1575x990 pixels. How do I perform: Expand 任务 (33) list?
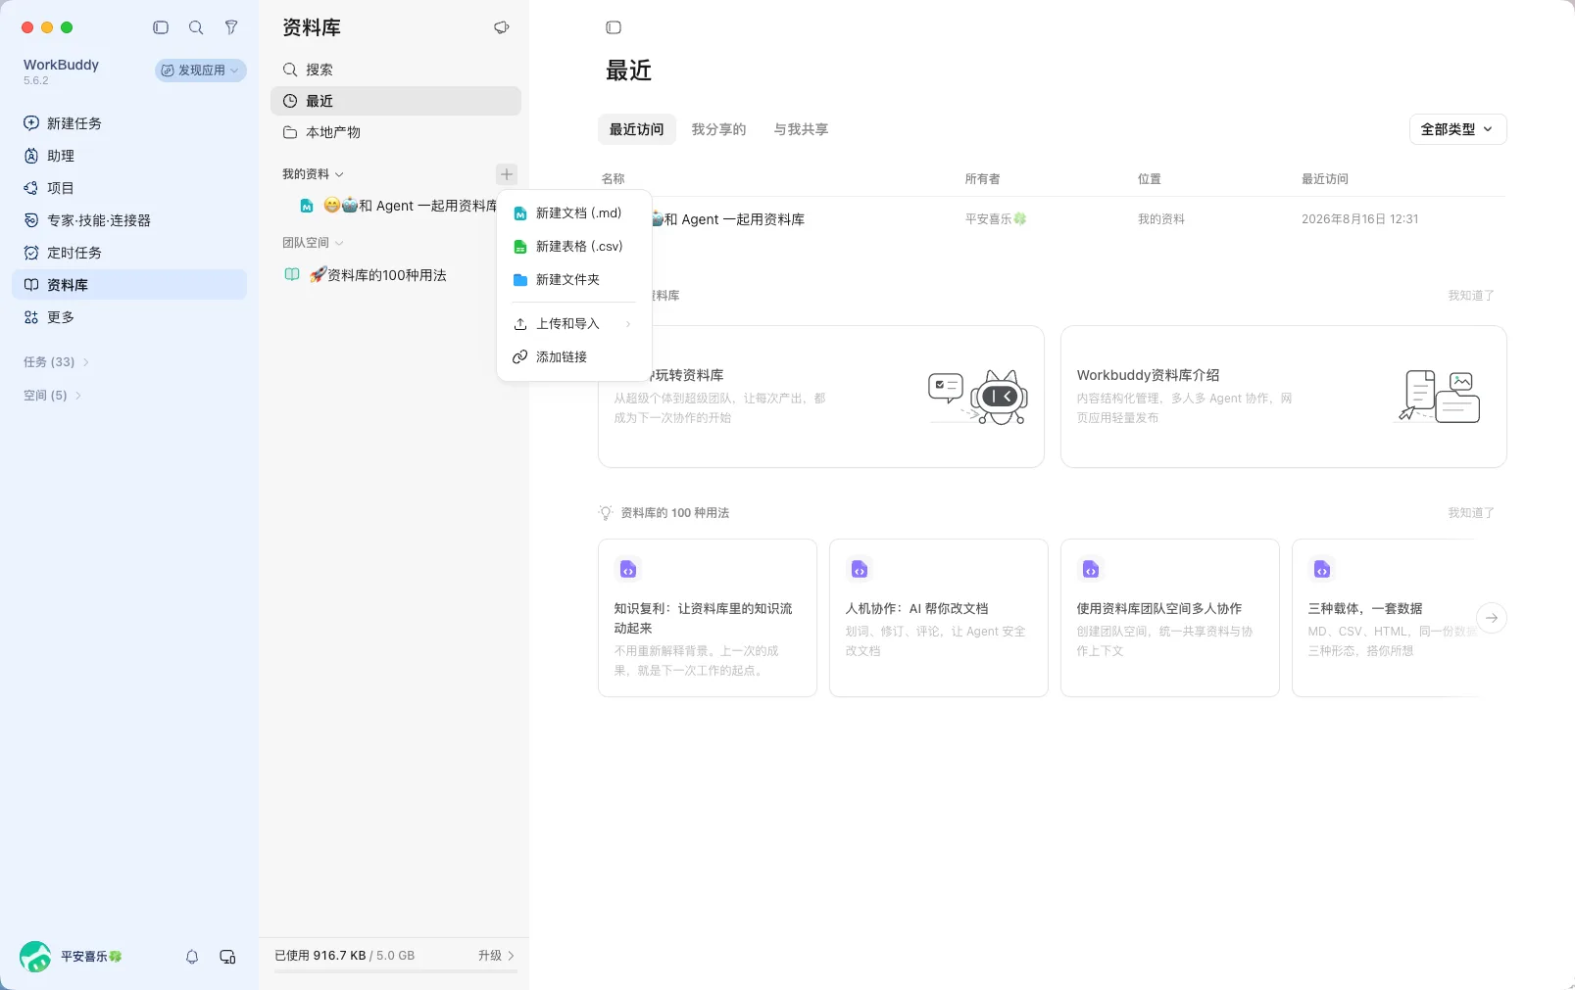pyautogui.click(x=56, y=362)
